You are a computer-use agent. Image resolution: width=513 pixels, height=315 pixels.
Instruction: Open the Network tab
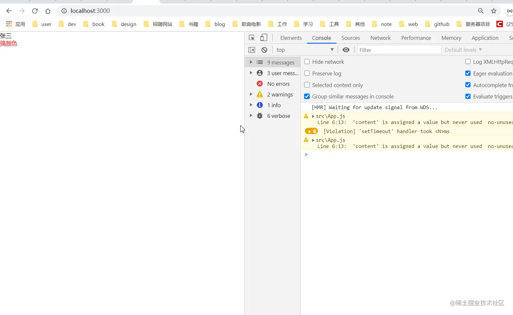380,38
